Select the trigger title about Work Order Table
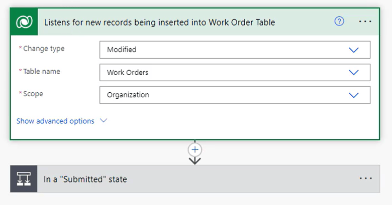The image size is (392, 205). 159,22
